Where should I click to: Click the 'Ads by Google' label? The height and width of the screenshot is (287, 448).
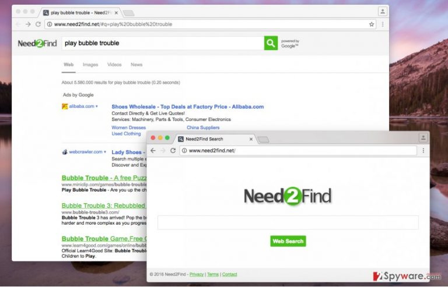pos(78,95)
